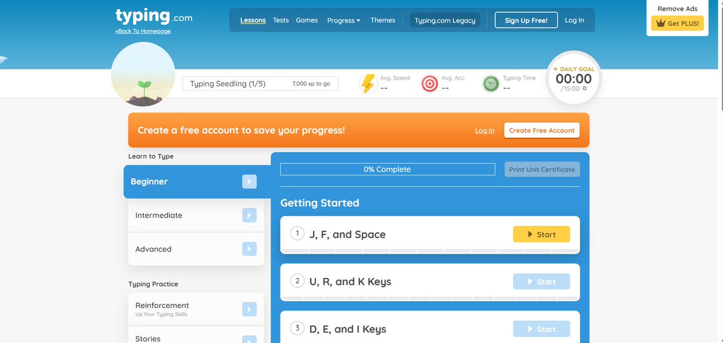The height and width of the screenshot is (343, 723).
Task: Open the Tests page
Action: tap(281, 20)
